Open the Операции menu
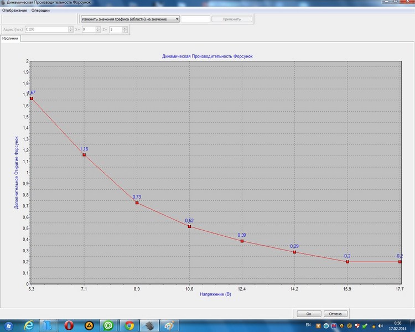This screenshot has width=415, height=332. pyautogui.click(x=41, y=11)
